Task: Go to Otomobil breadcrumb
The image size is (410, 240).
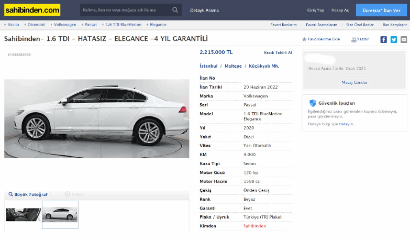Action: (36, 25)
